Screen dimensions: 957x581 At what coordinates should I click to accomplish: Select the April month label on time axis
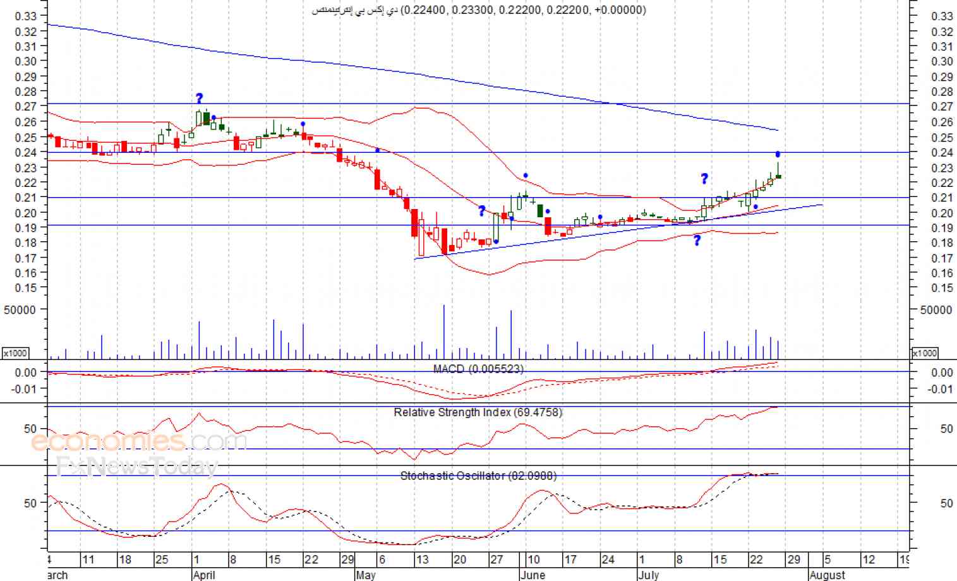point(204,575)
